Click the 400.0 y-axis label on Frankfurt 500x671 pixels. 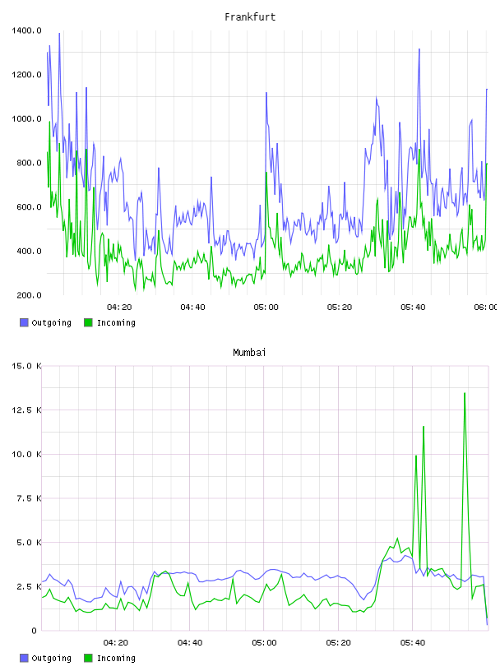[29, 251]
